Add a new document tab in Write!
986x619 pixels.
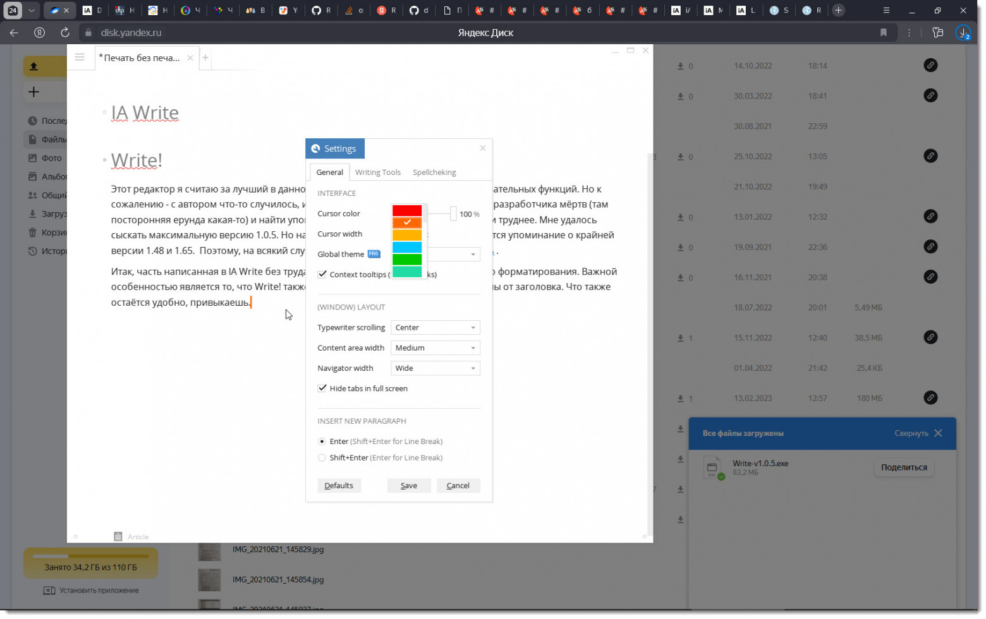[205, 58]
